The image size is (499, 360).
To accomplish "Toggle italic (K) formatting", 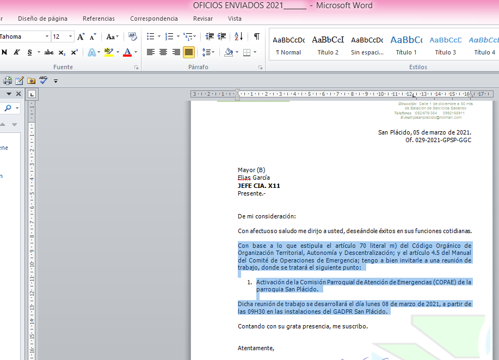I will click(16, 53).
